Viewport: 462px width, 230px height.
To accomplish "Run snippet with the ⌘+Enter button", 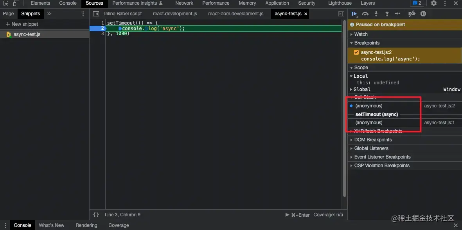I will 298,215.
